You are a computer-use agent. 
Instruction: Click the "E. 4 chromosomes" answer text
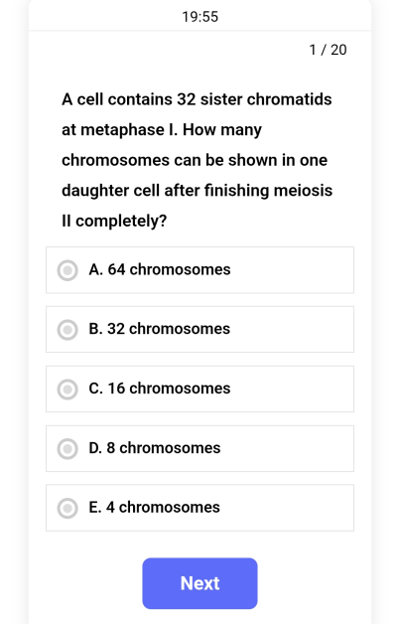coord(154,508)
